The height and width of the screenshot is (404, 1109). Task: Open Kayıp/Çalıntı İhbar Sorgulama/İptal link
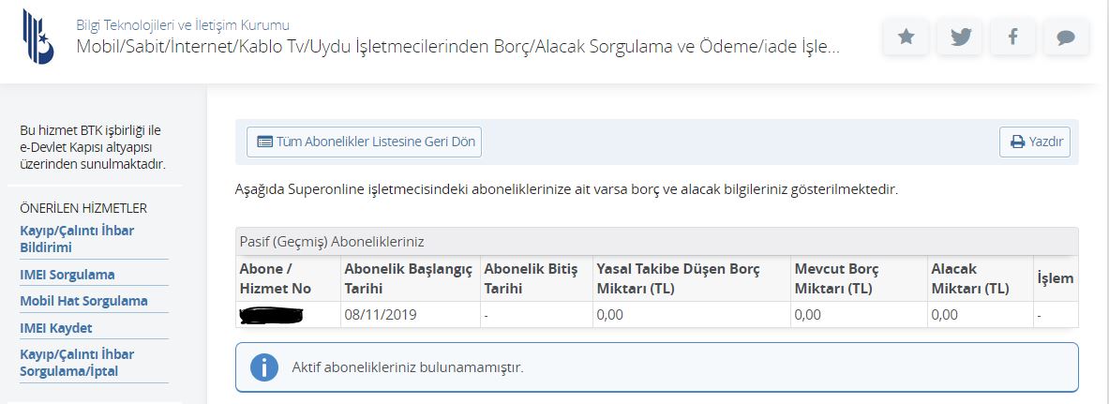[x=77, y=362]
